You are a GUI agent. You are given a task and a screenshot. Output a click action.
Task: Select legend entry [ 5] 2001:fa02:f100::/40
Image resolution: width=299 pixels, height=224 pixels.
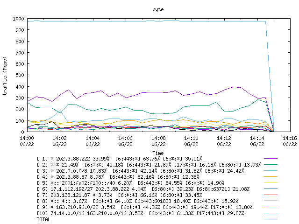click(x=131, y=183)
